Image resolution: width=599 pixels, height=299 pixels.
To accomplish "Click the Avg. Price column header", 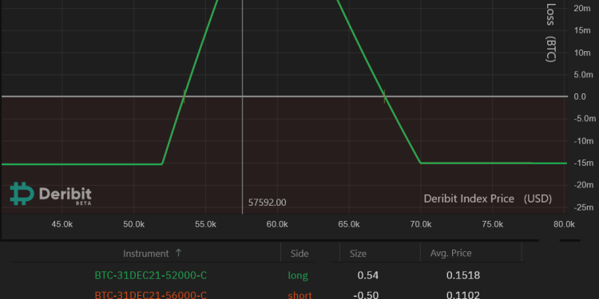I will (x=450, y=254).
